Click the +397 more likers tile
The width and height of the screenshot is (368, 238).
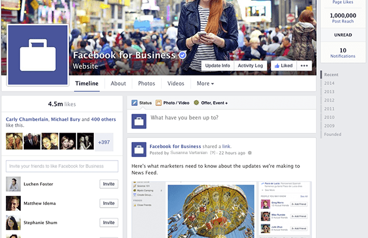coord(104,142)
